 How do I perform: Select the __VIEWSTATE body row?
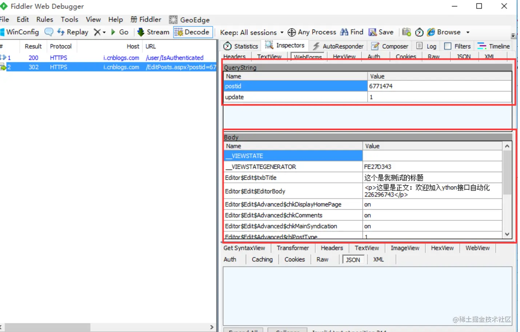point(363,156)
